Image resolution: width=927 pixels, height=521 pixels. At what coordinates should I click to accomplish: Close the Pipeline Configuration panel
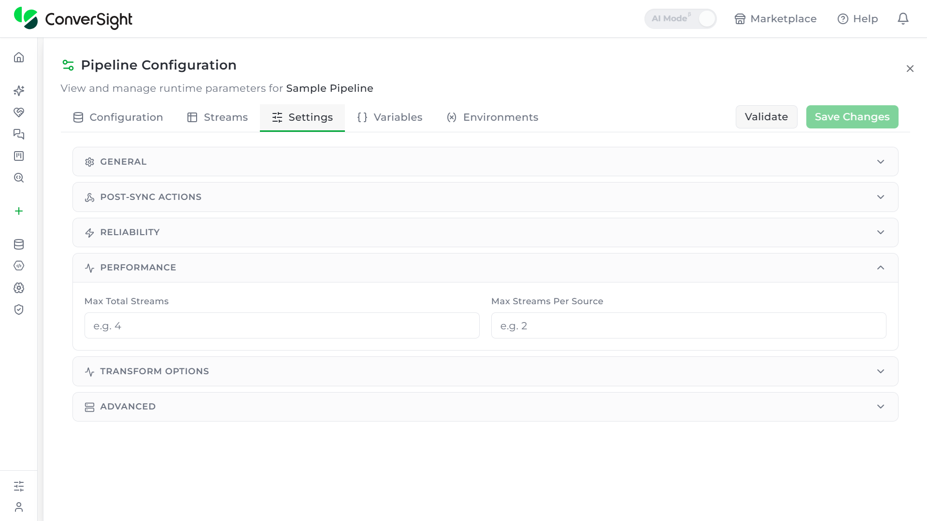click(x=910, y=69)
